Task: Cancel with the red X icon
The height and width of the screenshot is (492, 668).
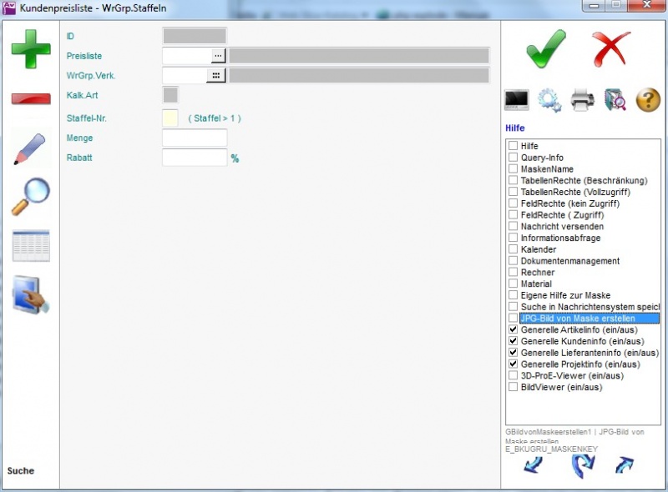Action: (611, 48)
